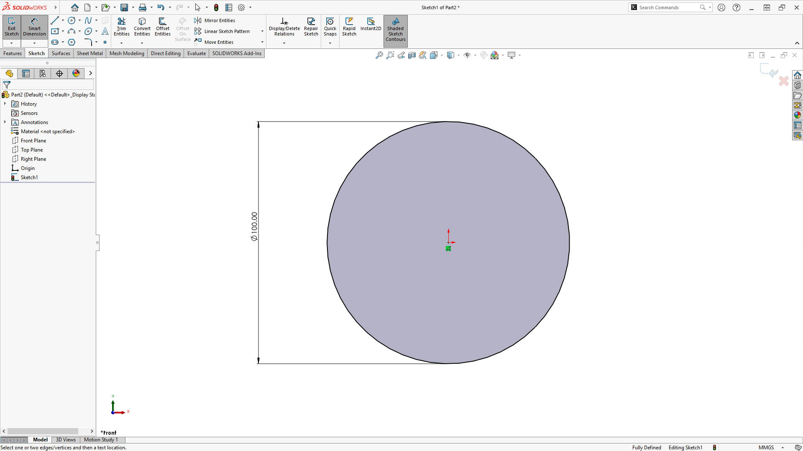Activate the Smart Dimension tool
Screen dimensions: 803x451
(x=34, y=28)
